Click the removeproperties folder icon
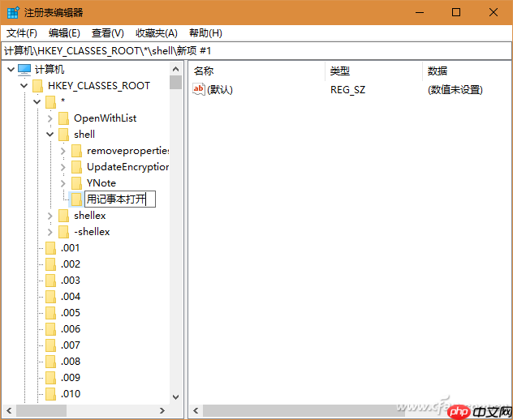Viewport: 513px width, 420px height. tap(76, 151)
